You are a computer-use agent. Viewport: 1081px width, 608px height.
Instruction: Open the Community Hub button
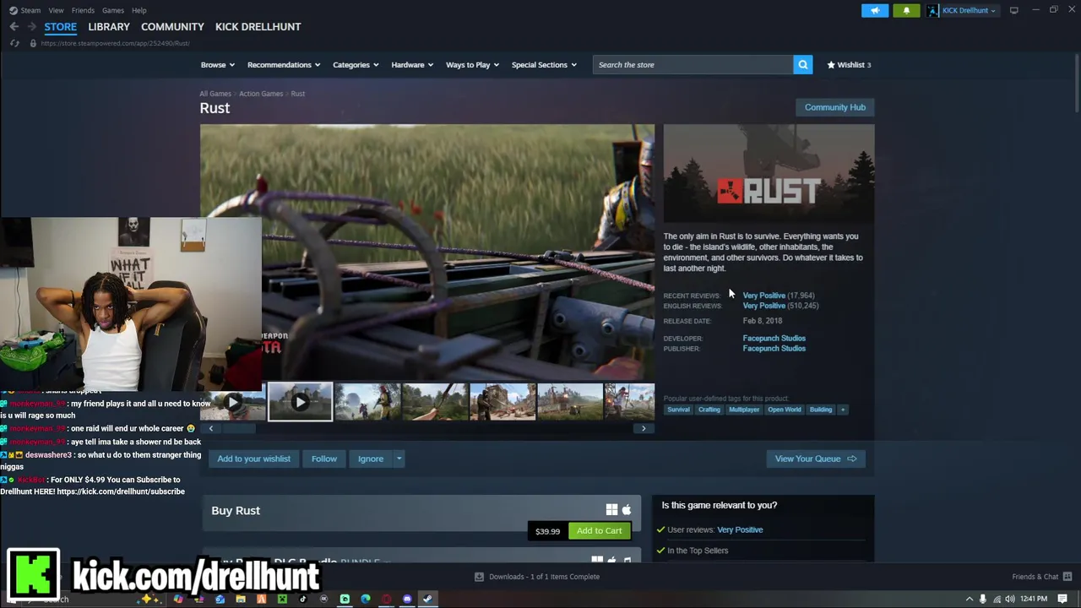coord(834,107)
